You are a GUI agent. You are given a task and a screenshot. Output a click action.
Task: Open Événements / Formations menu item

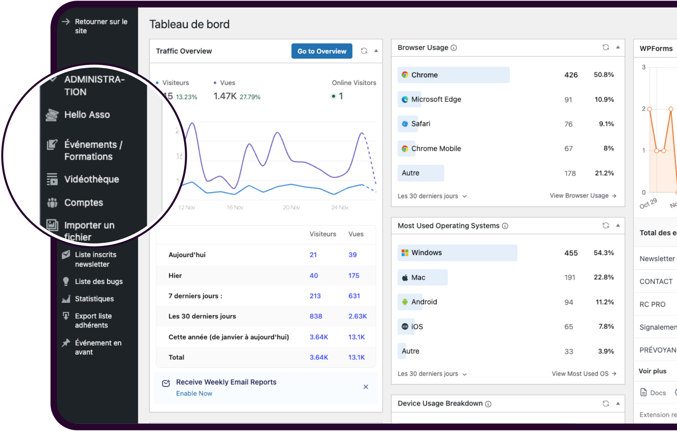(x=93, y=151)
